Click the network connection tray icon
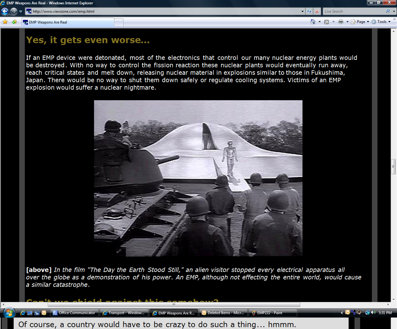 coord(368,313)
